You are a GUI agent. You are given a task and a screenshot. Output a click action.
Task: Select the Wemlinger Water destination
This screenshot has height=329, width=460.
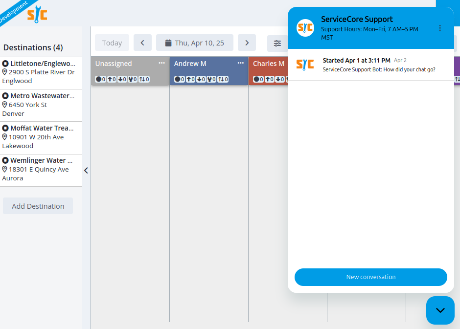[x=41, y=169]
